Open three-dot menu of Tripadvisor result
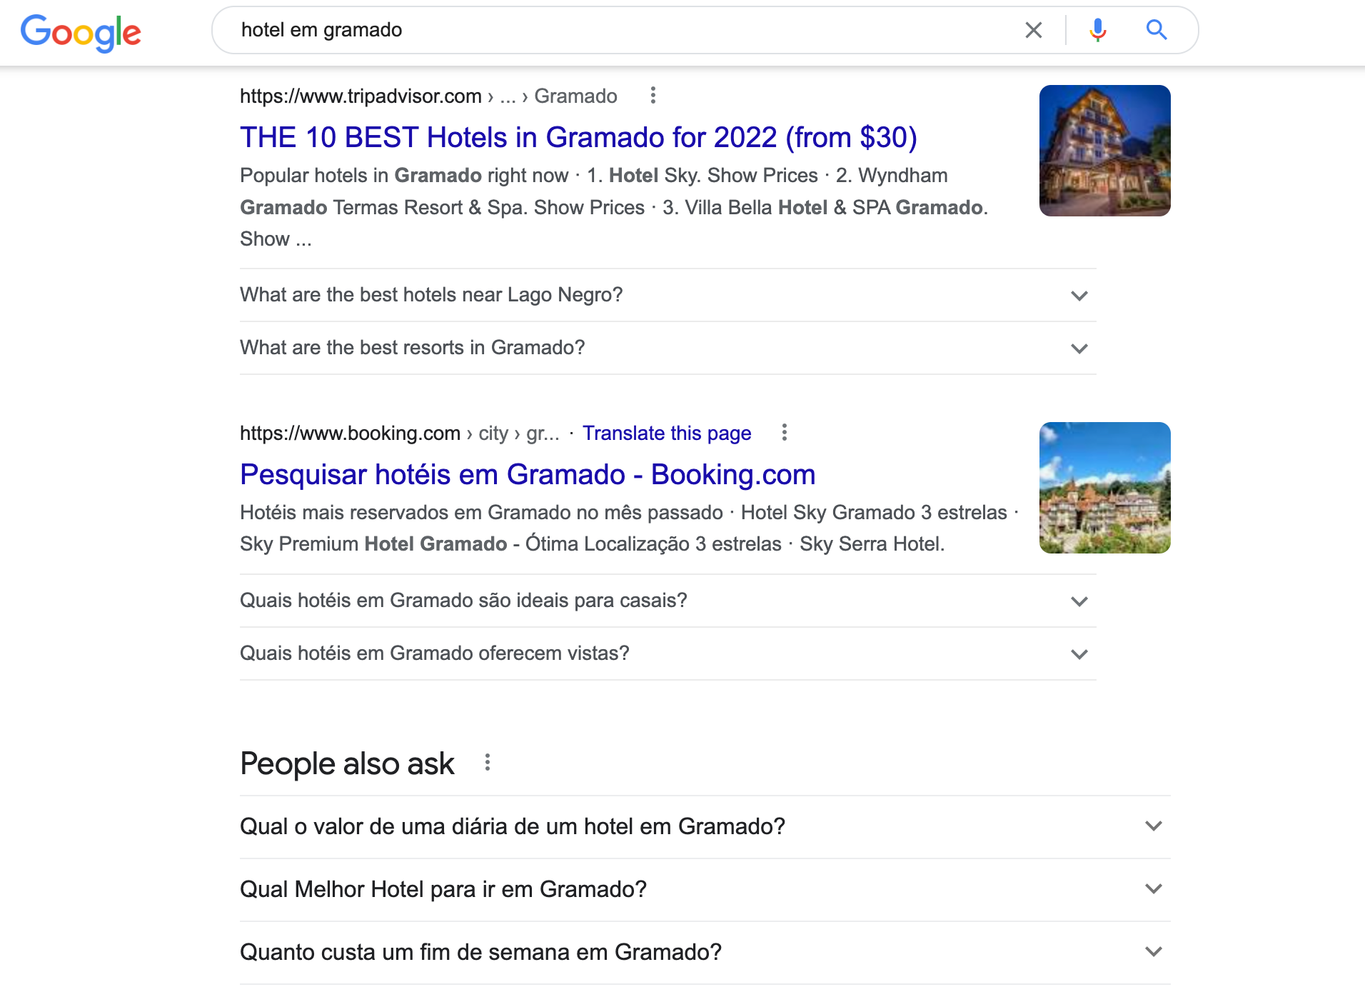 click(653, 96)
